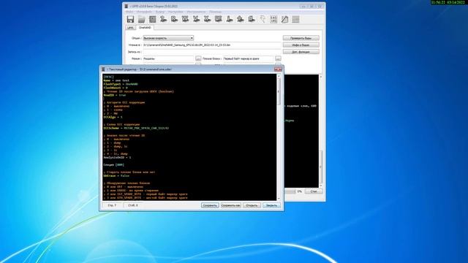Viewport: 468px width, 263px height.
Task: Open the Помощь menu
Action: [x=215, y=12]
